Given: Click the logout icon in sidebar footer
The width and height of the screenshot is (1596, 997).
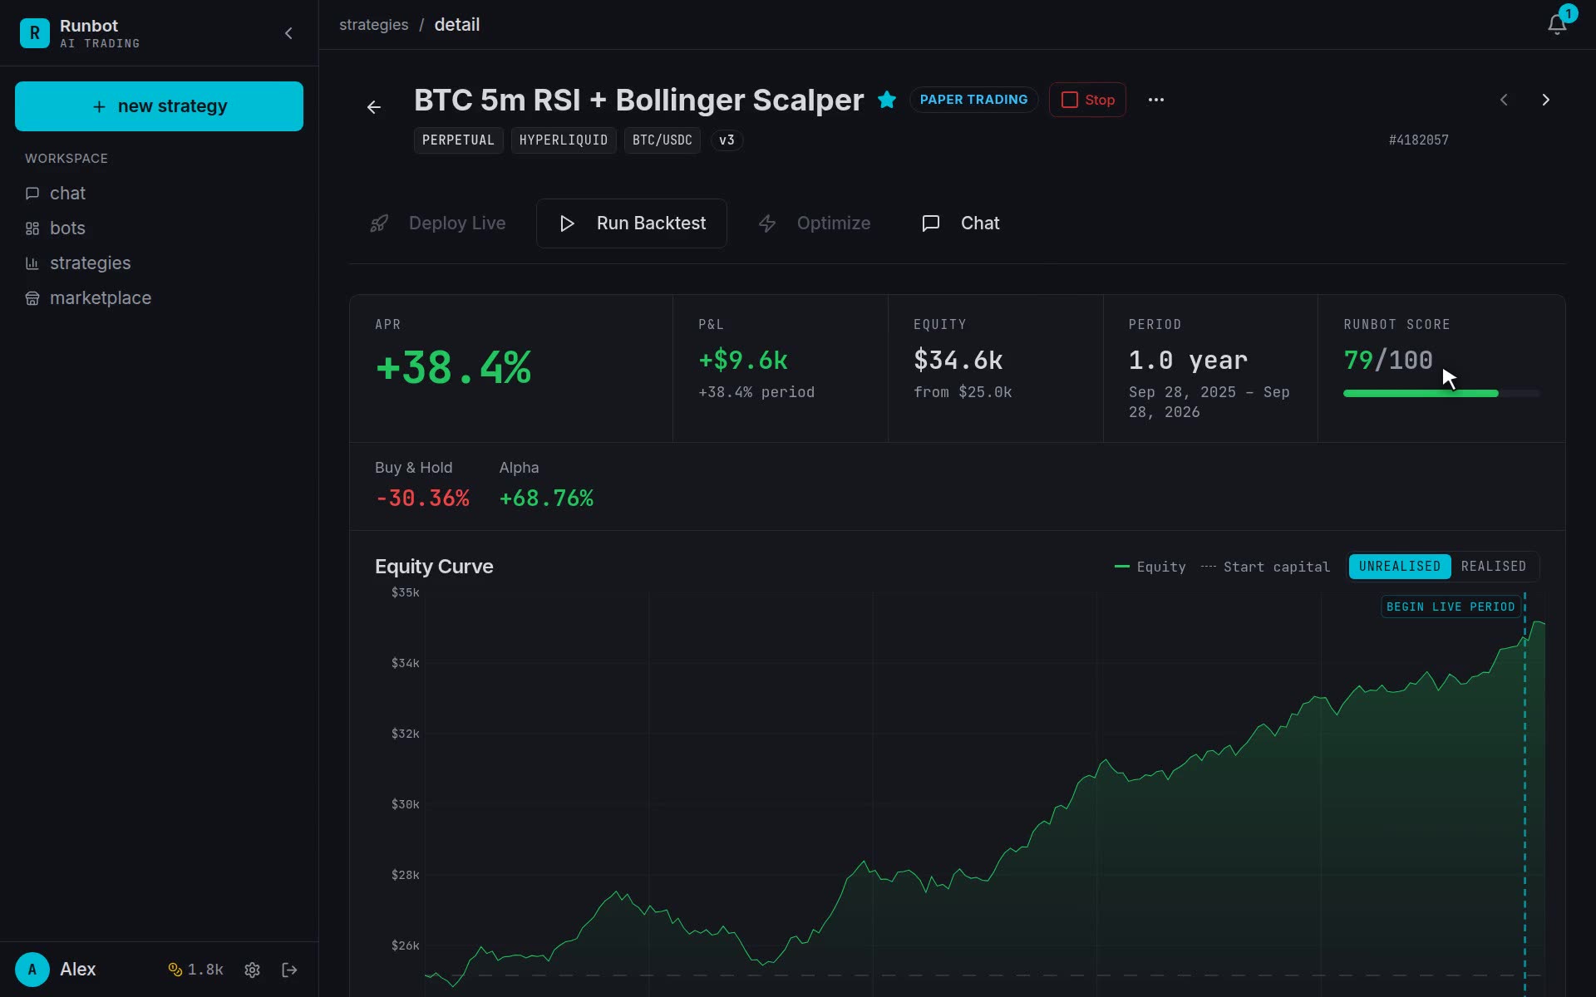Looking at the screenshot, I should pos(289,970).
